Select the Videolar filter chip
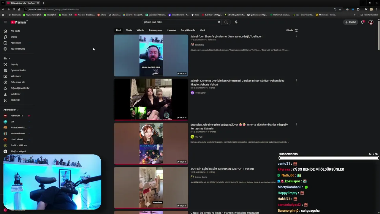The width and height of the screenshot is (380, 214). [x=140, y=30]
